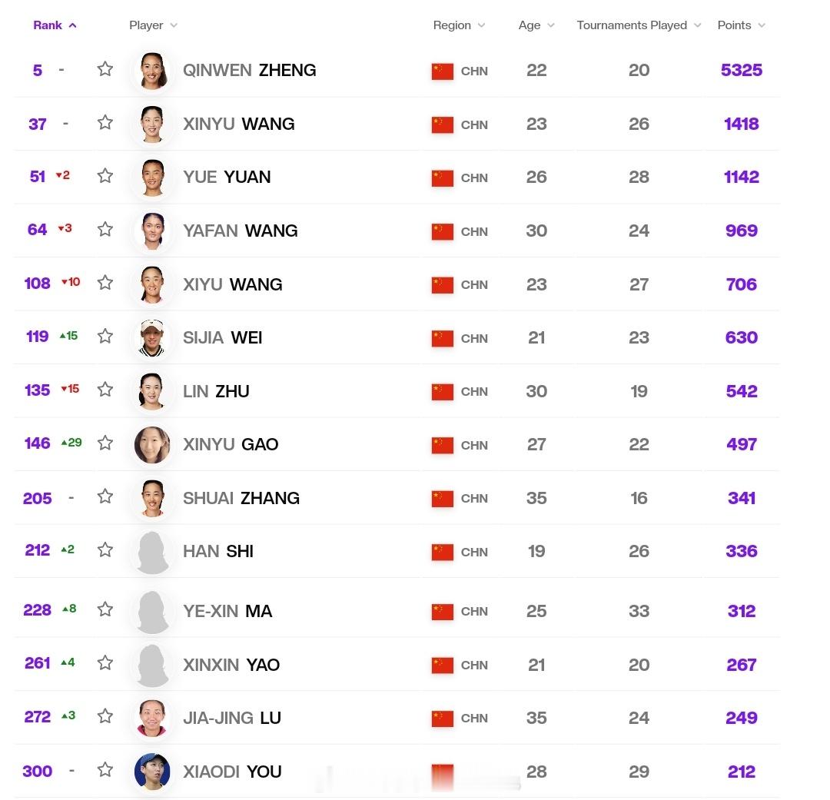The height and width of the screenshot is (800, 830).
Task: Click the China flag icon in Han Shi's row
Action: [443, 553]
